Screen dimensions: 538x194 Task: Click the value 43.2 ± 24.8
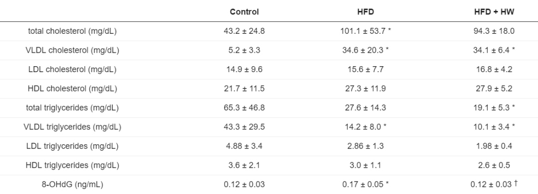click(x=244, y=31)
